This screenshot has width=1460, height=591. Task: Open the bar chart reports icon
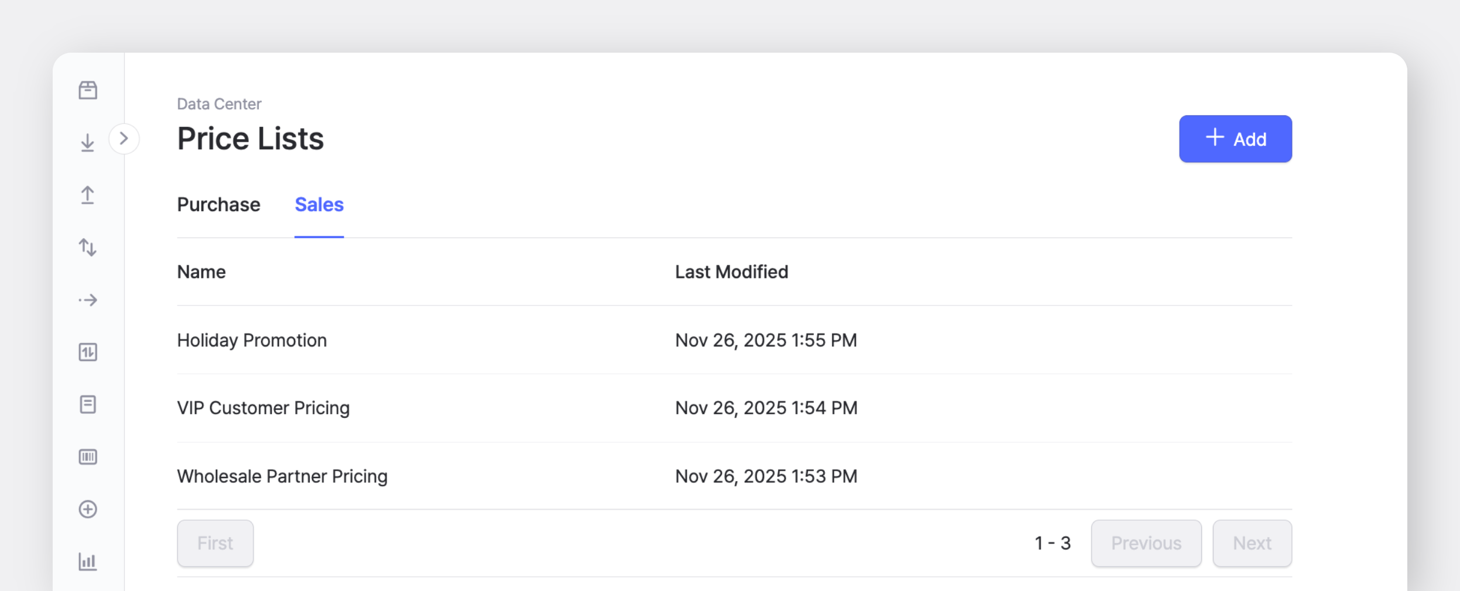click(x=88, y=562)
